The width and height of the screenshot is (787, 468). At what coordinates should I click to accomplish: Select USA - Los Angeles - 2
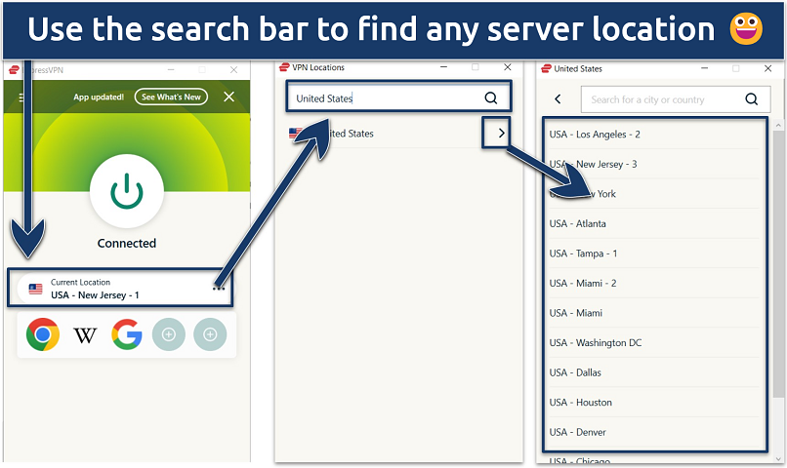(x=654, y=135)
